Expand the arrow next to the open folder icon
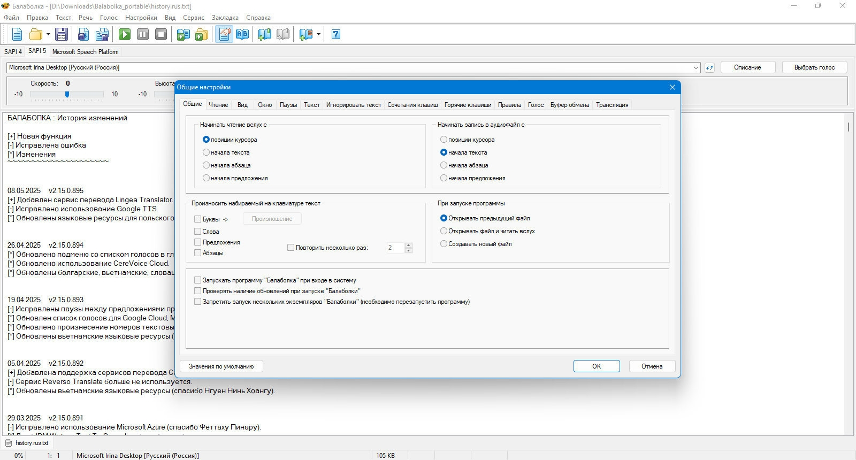 48,35
